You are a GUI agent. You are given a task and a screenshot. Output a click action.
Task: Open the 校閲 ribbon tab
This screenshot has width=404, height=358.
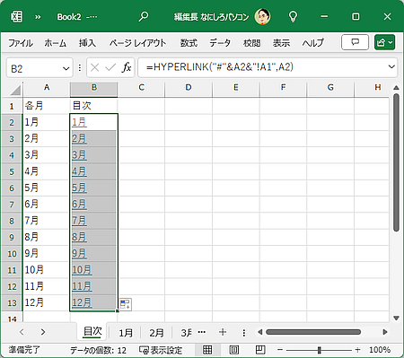[x=251, y=43]
